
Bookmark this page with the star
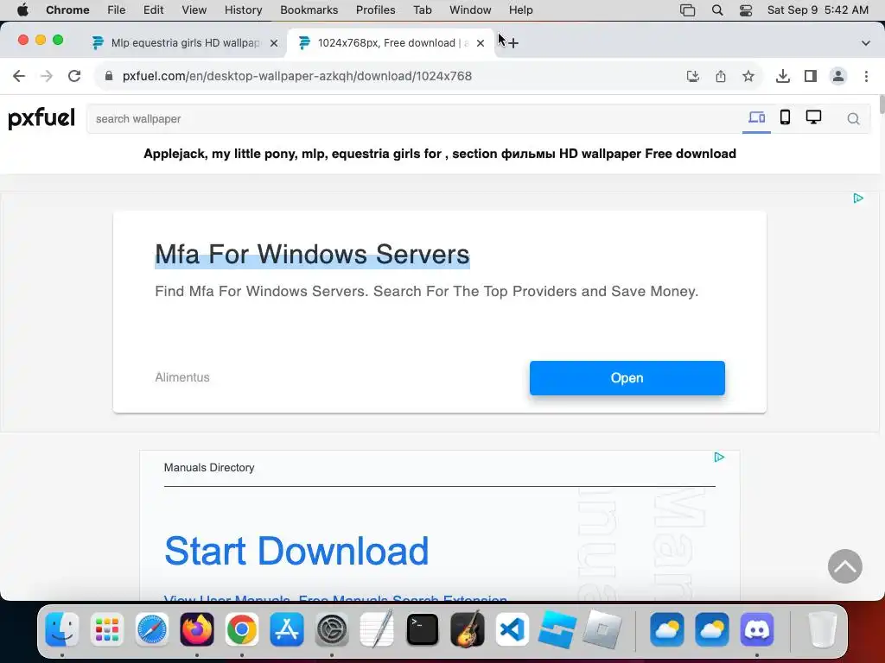pyautogui.click(x=748, y=76)
